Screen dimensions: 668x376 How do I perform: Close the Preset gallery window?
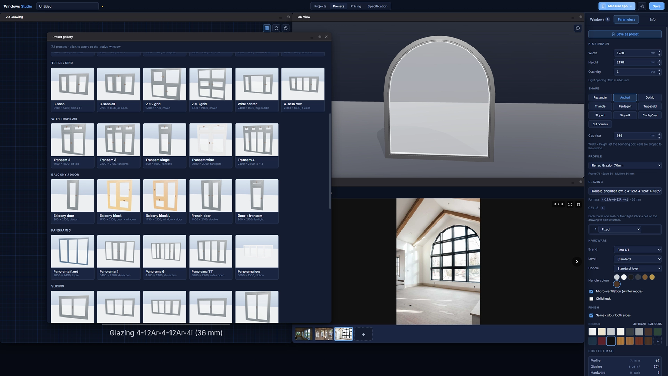pyautogui.click(x=326, y=37)
